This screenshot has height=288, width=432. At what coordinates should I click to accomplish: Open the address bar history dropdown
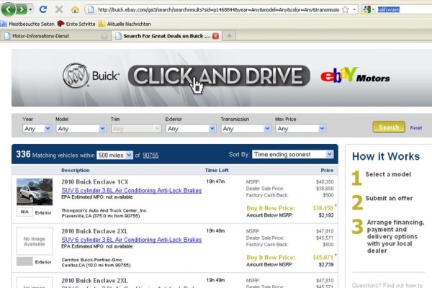(x=354, y=9)
